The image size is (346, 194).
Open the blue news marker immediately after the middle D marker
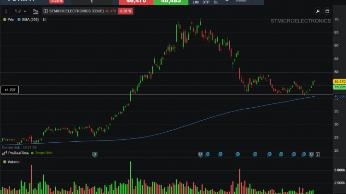208,154
